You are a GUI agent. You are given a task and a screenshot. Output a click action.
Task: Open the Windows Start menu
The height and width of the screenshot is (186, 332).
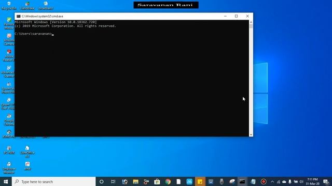[x=6, y=181]
